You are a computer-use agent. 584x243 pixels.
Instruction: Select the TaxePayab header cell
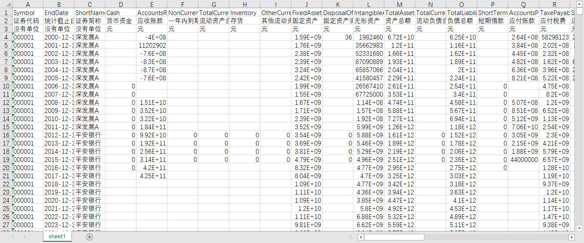[554, 13]
